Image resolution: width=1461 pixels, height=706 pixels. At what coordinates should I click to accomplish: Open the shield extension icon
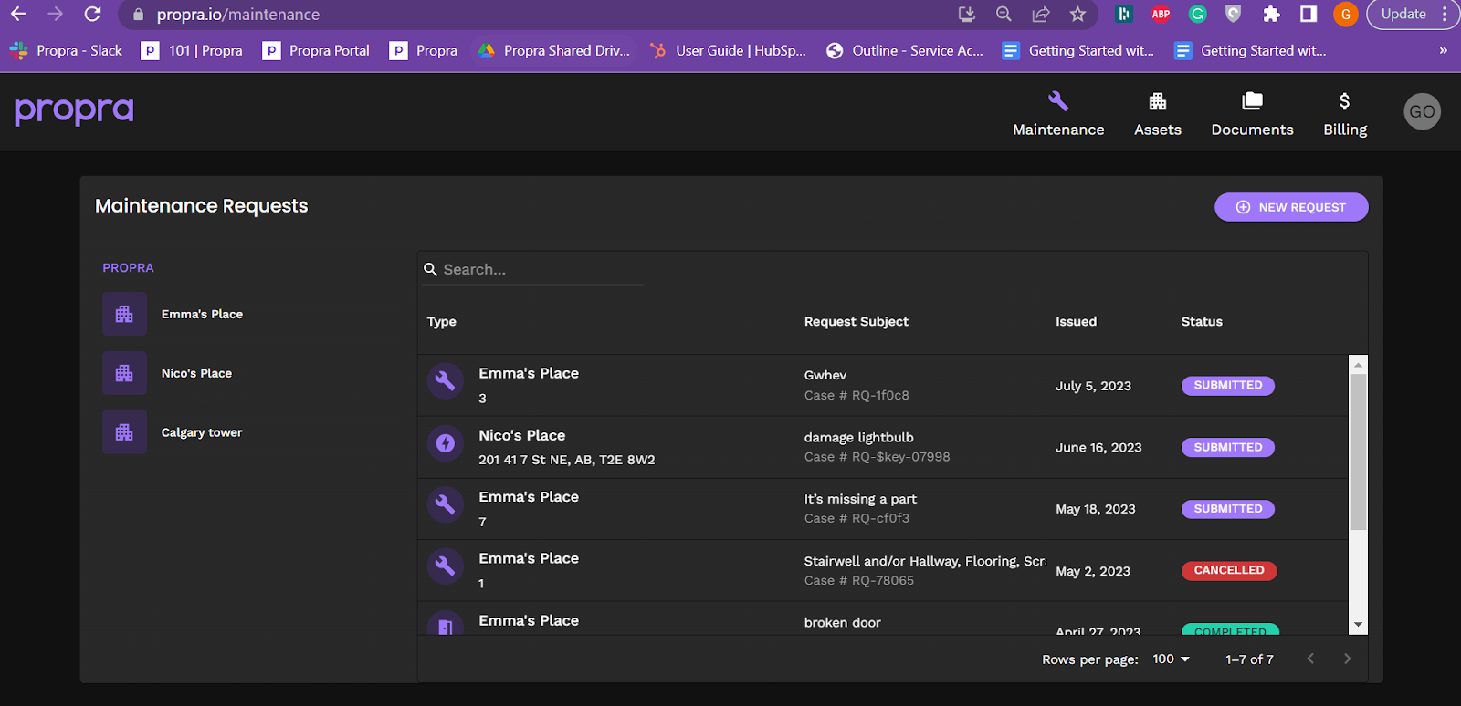[1234, 14]
